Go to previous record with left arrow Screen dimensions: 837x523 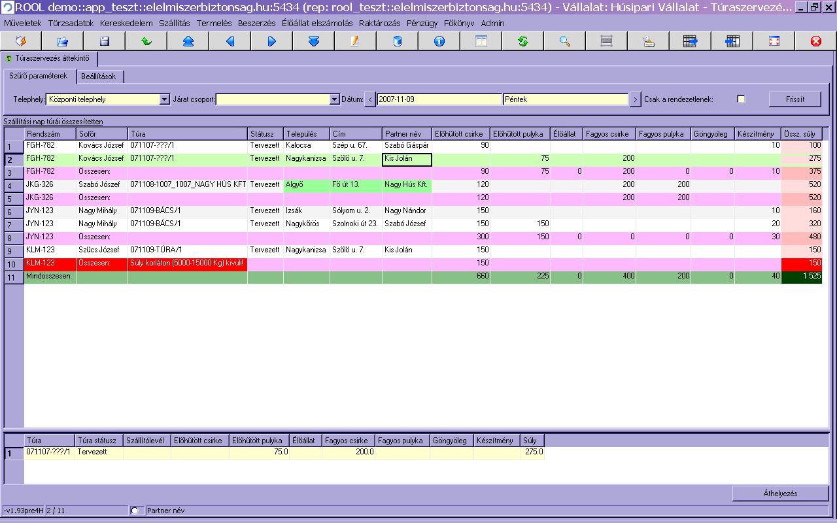230,41
